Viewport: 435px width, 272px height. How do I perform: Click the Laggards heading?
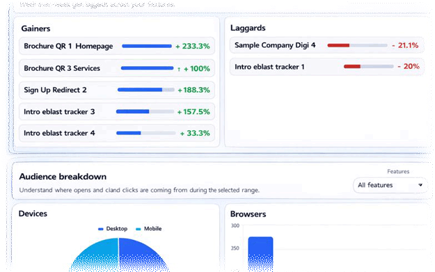coord(248,28)
